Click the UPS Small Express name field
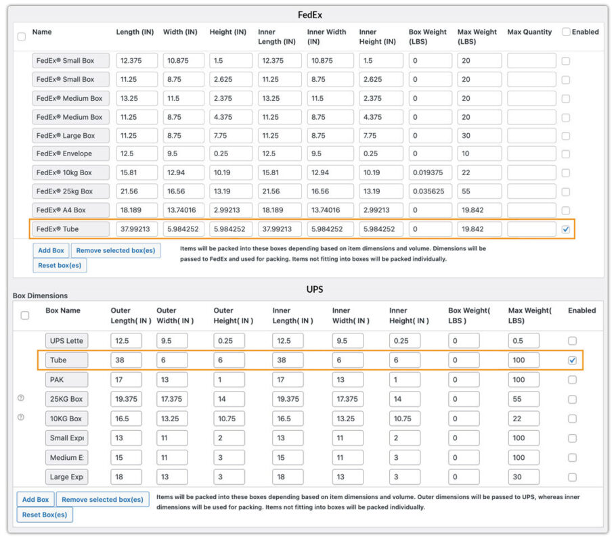 click(66, 438)
